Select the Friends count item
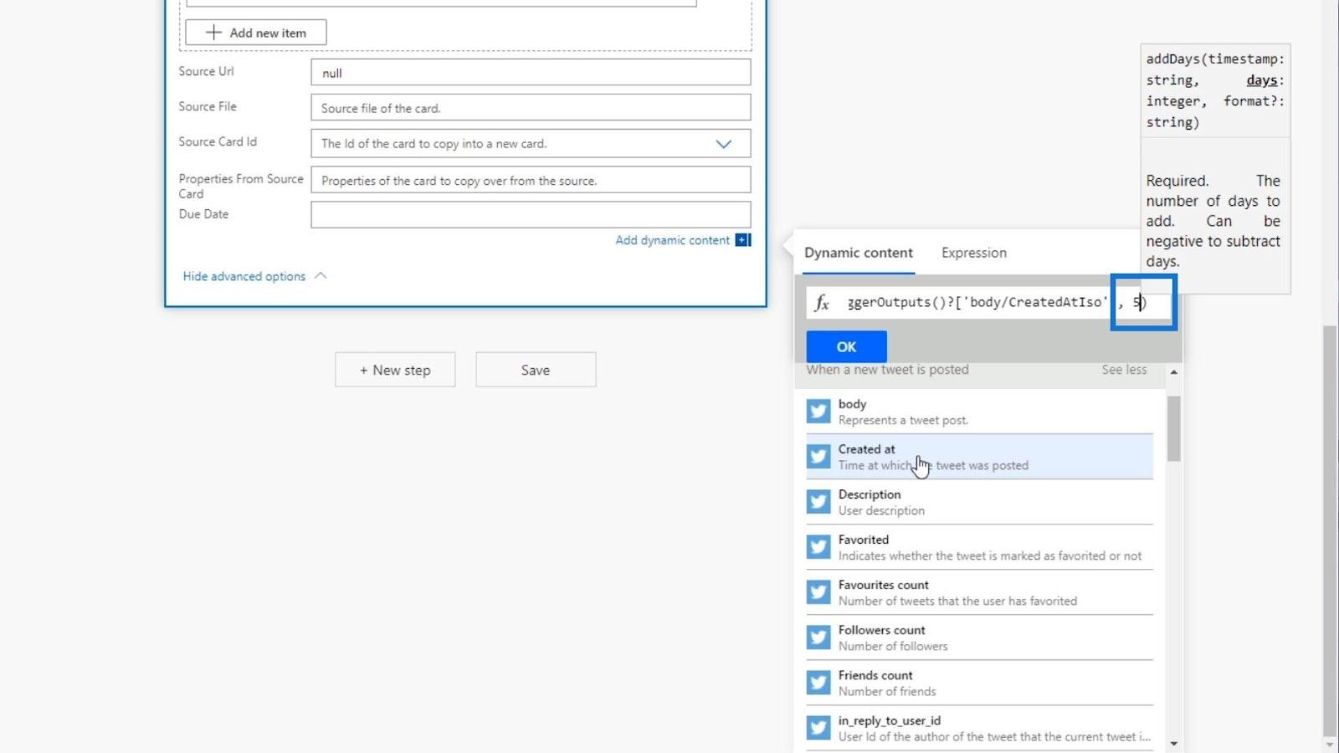This screenshot has height=753, width=1339. coord(979,683)
